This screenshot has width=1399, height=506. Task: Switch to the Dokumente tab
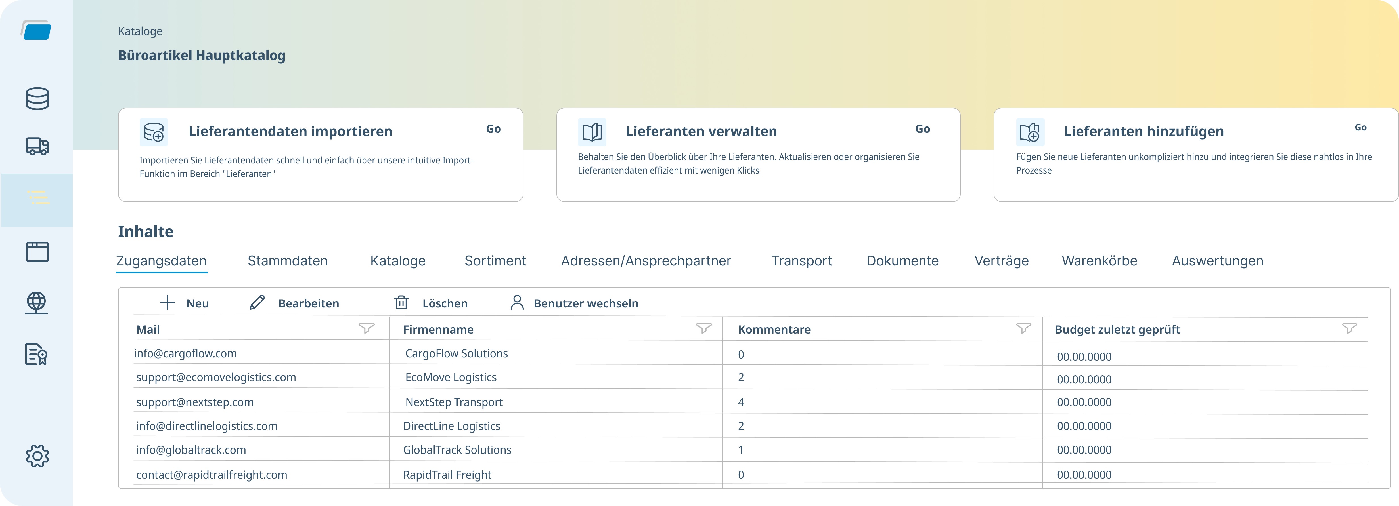click(902, 261)
